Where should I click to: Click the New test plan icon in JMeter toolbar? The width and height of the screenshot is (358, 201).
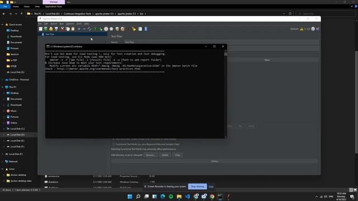41,29
